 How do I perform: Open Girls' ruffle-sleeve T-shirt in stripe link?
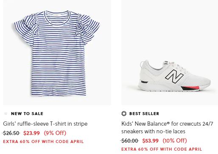pos(45,124)
